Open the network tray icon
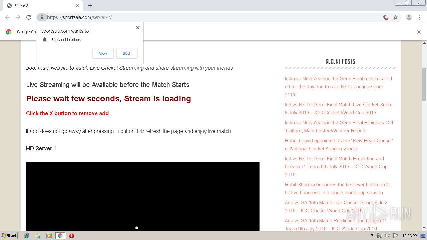The width and height of the screenshot is (427, 240). pyautogui.click(x=379, y=236)
